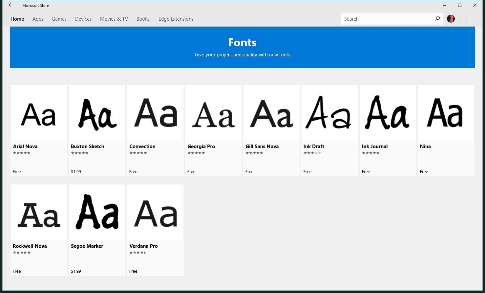Click the search magnifier icon
The image size is (485, 293).
[437, 19]
